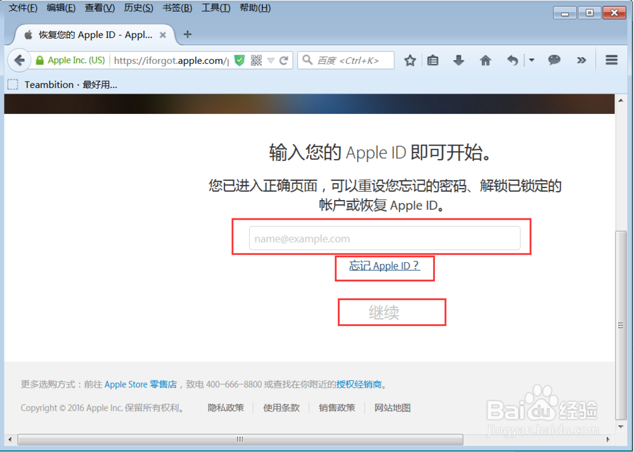Open Teambition bookmark in bookmarks bar
634x452 pixels.
point(63,84)
